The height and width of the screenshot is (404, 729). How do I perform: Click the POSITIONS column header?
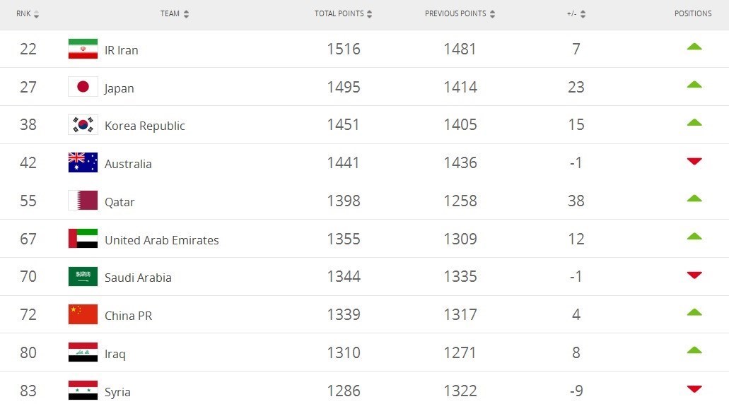[x=693, y=13]
